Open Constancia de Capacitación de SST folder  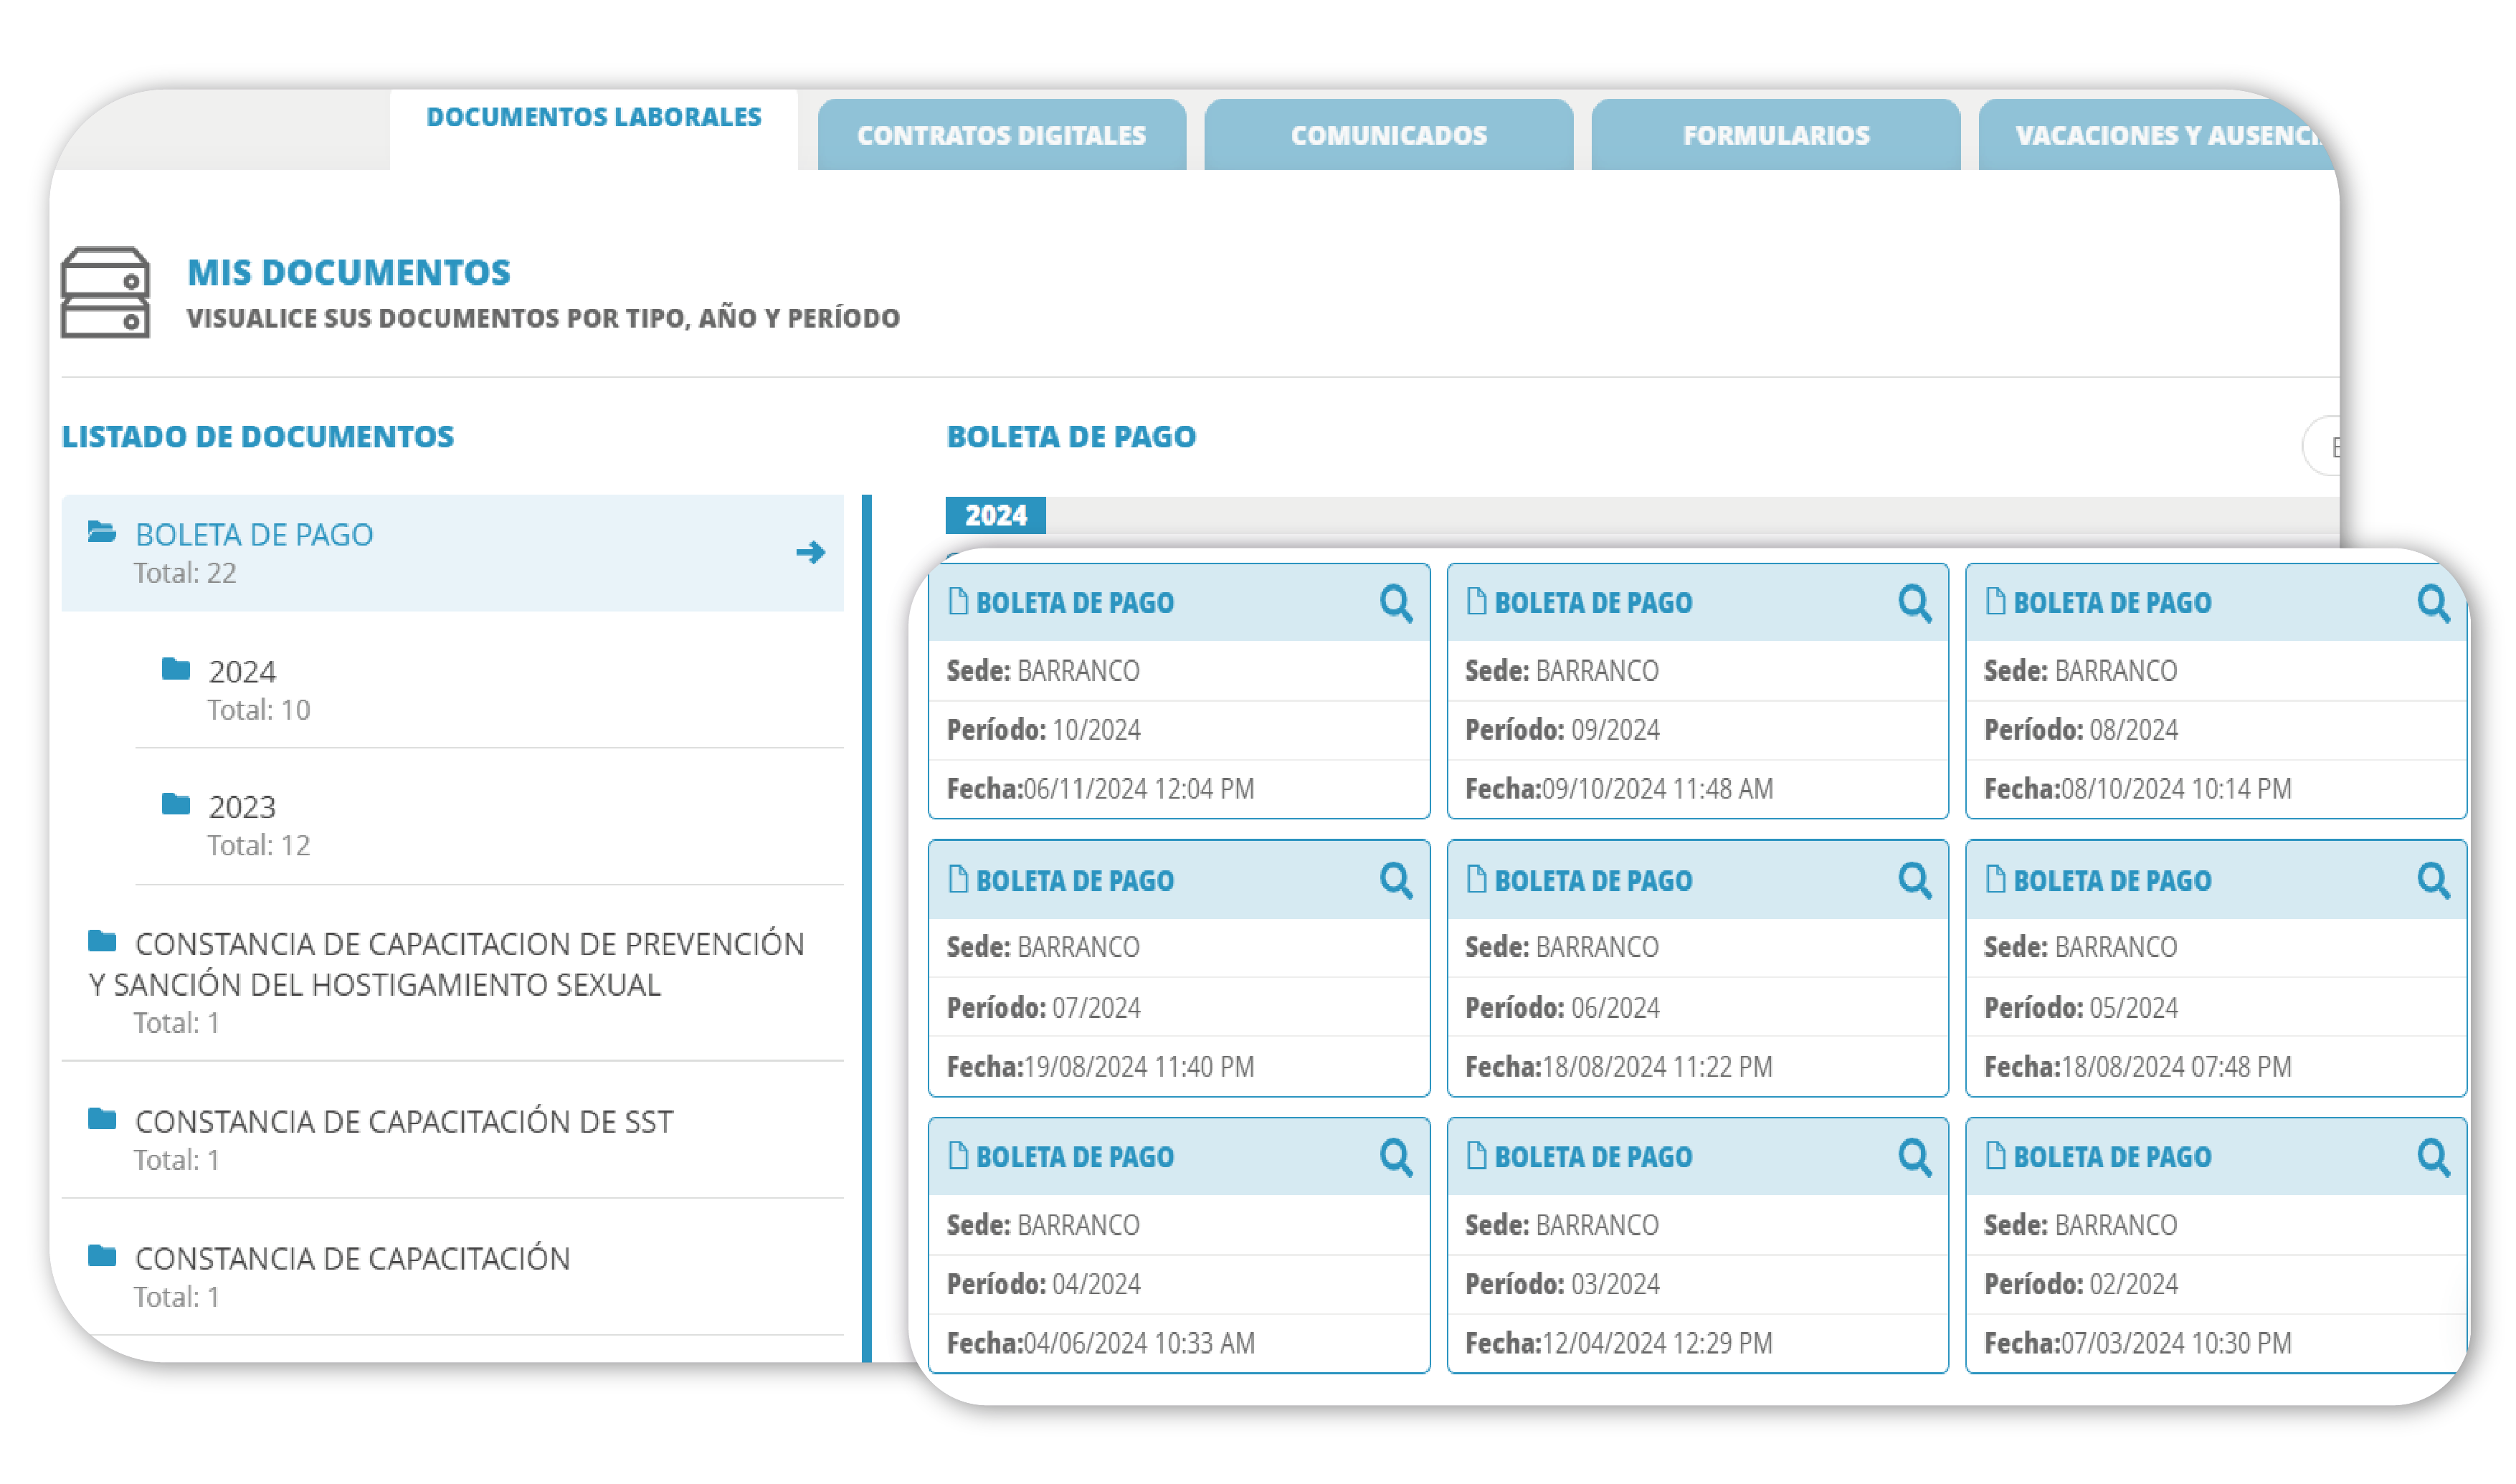(x=404, y=1122)
